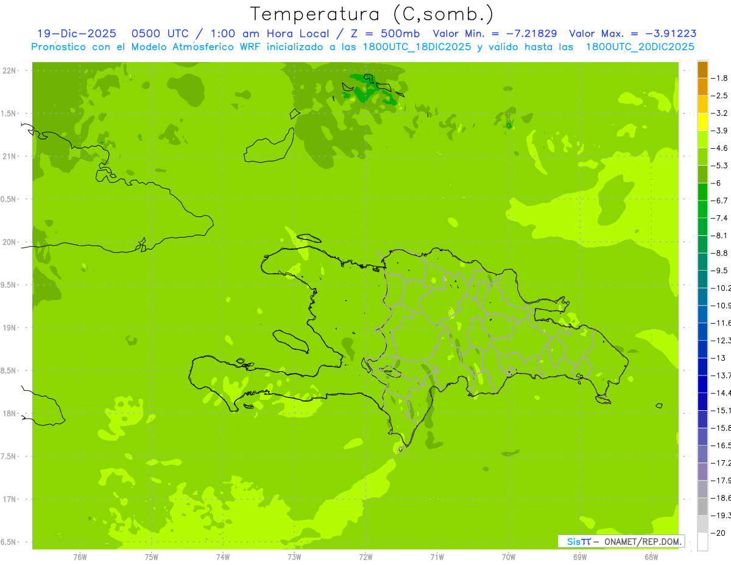
Task: Click the 72W longitude axis label
Action: tap(365, 557)
